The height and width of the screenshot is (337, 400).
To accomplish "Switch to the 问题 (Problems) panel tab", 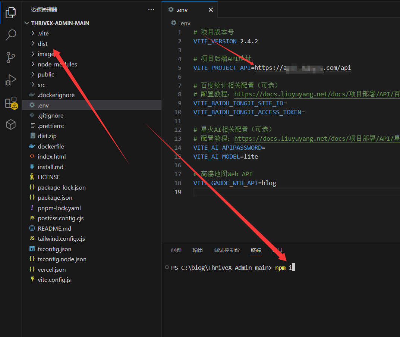I will pos(176,250).
